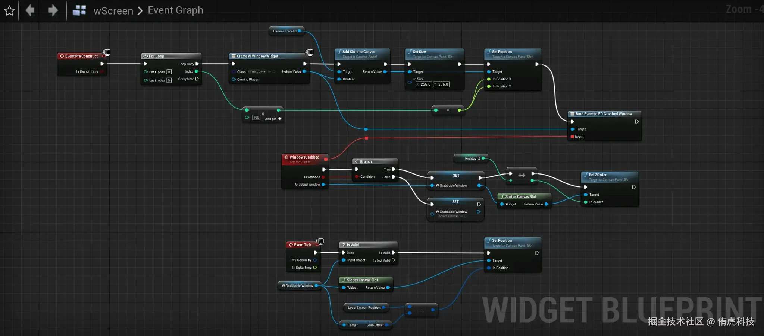Select the Event Graph breadcrumb
Image resolution: width=764 pixels, height=336 pixels.
pos(176,10)
